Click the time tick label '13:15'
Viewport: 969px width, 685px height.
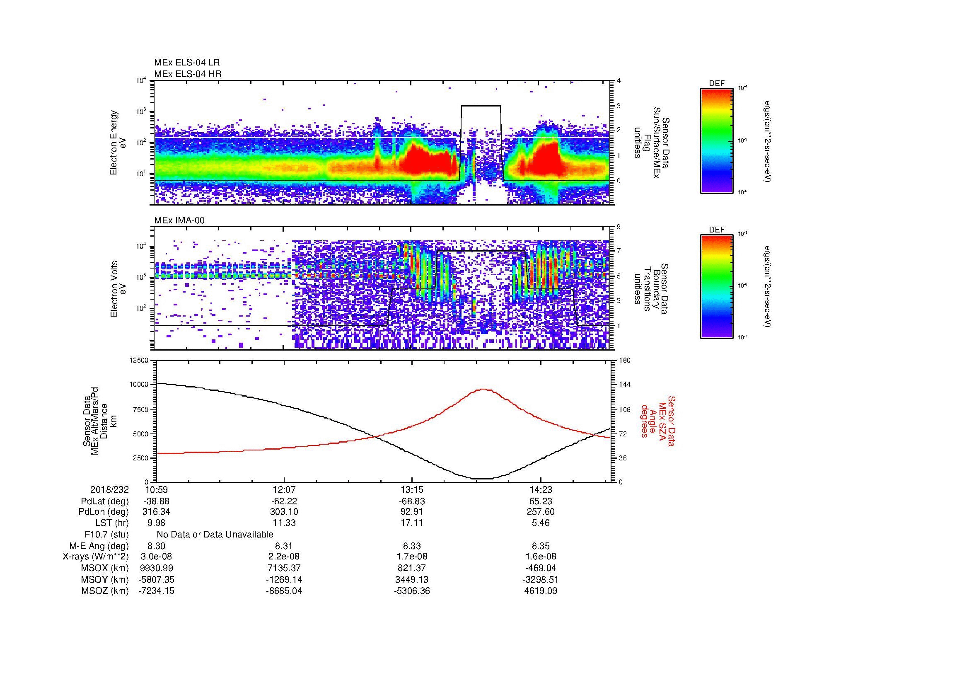point(412,489)
